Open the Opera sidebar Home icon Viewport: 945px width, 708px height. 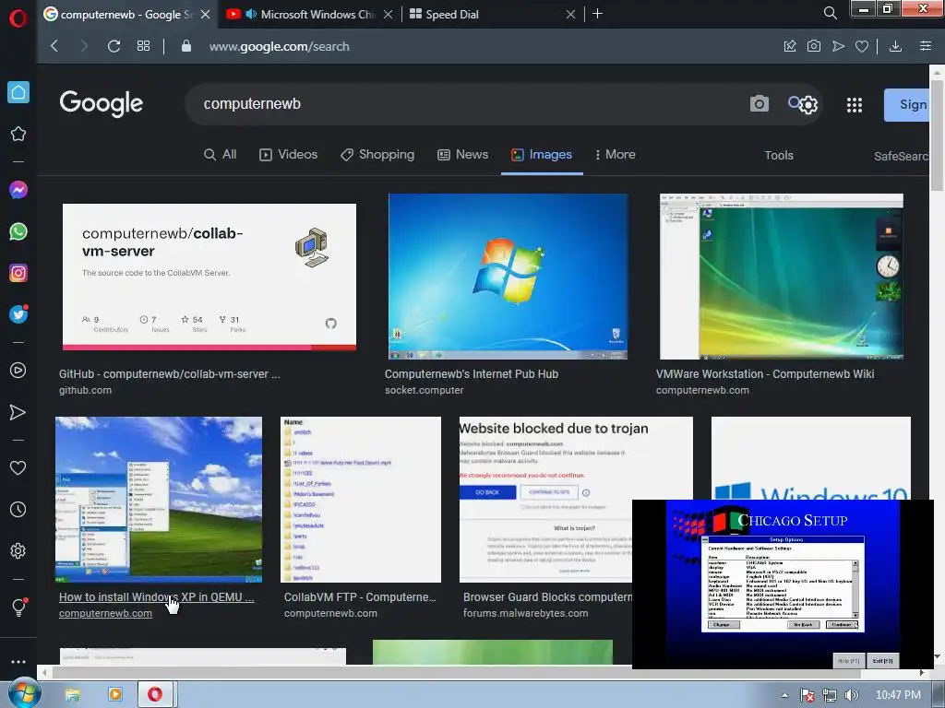(18, 92)
